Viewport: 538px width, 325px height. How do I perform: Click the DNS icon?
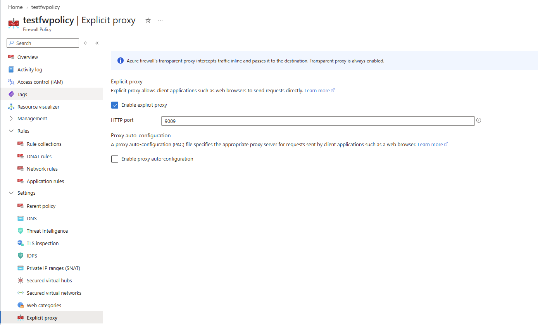click(21, 218)
